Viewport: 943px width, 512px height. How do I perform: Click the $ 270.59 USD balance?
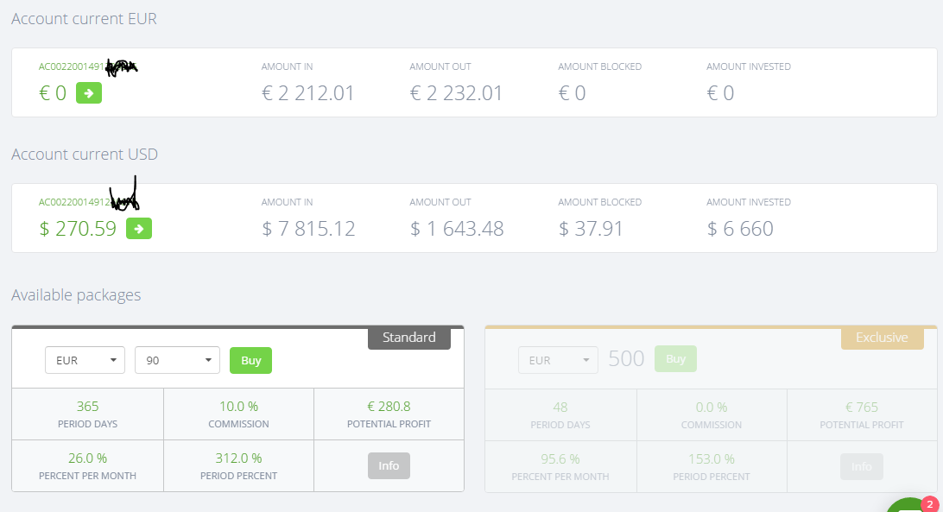pyautogui.click(x=78, y=229)
